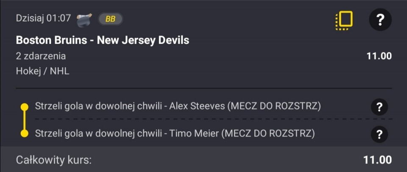Tap the yellow BB bet builder badge
Viewport: 407px width, 172px height.
[x=110, y=19]
